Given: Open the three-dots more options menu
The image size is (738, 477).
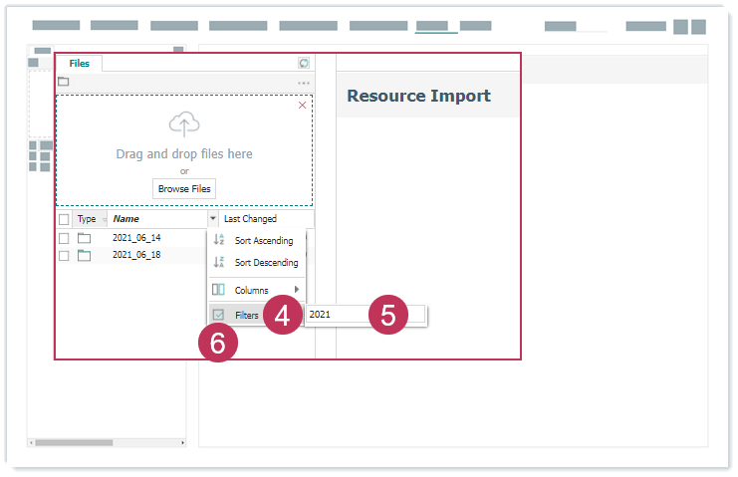Looking at the screenshot, I should 303,83.
